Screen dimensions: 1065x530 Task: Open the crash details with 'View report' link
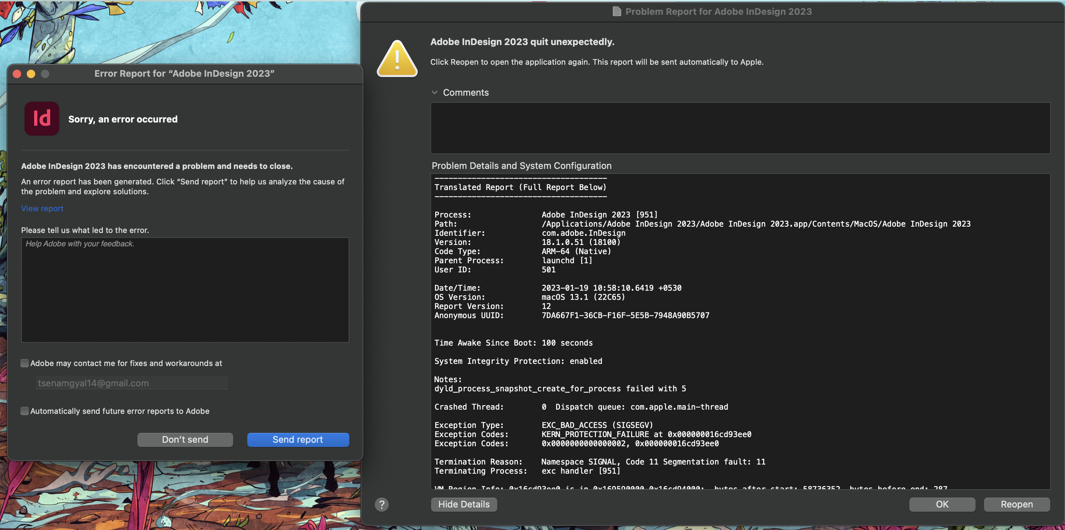42,208
